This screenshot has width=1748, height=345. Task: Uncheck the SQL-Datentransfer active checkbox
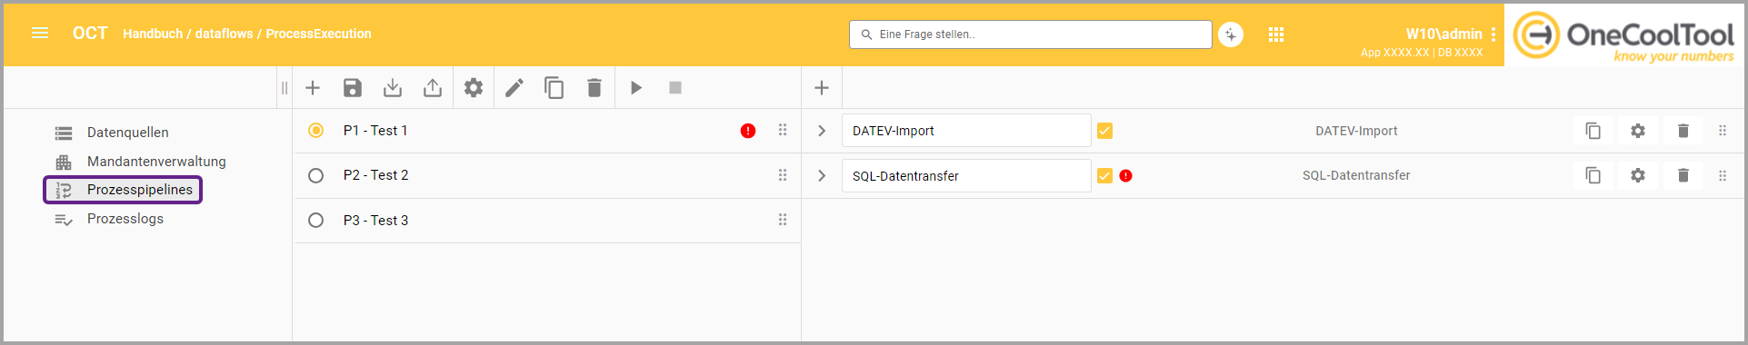coord(1104,176)
